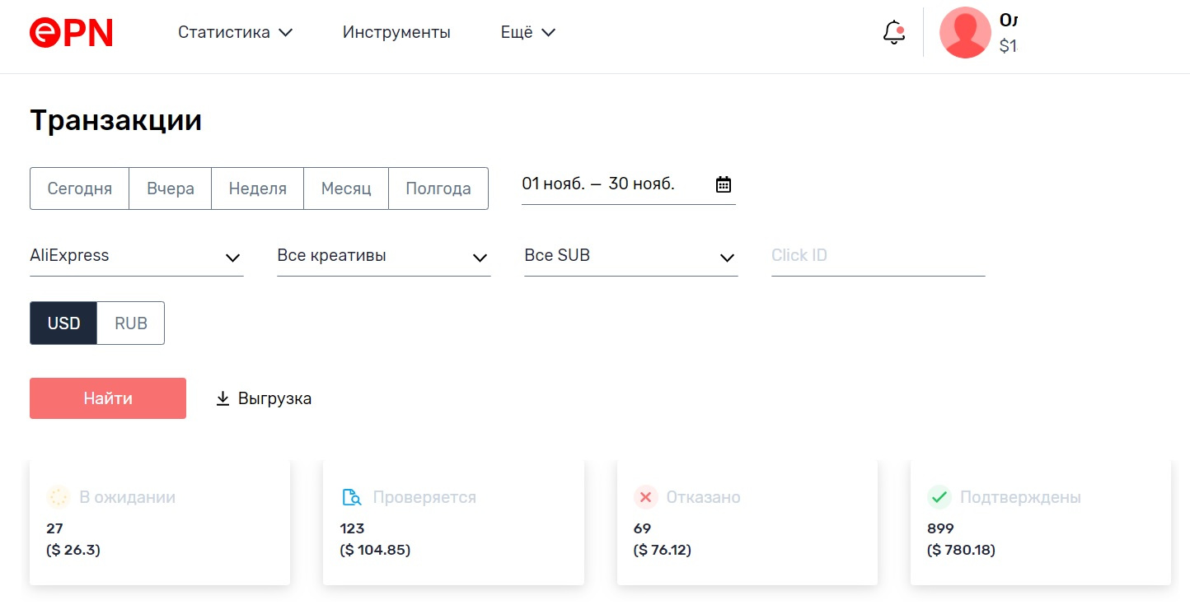This screenshot has height=614, width=1190.
Task: Open the Статистика menu
Action: (x=235, y=33)
